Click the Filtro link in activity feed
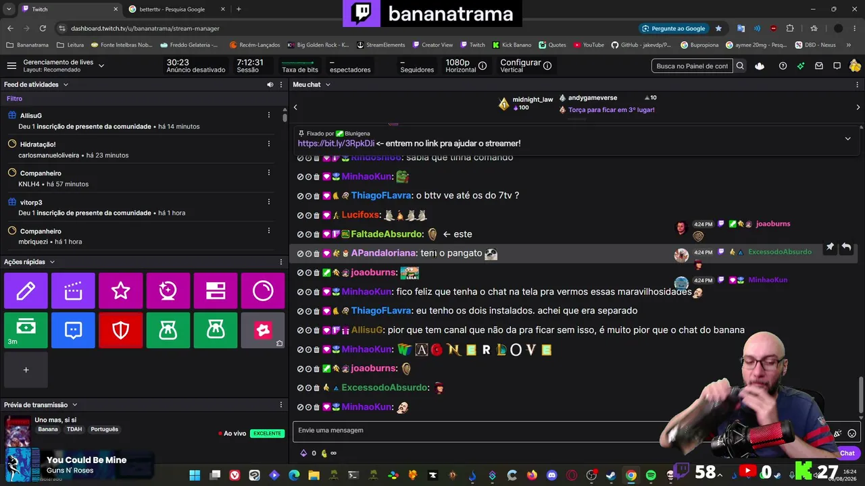Screen dimensions: 865x486 pyautogui.click(x=14, y=99)
